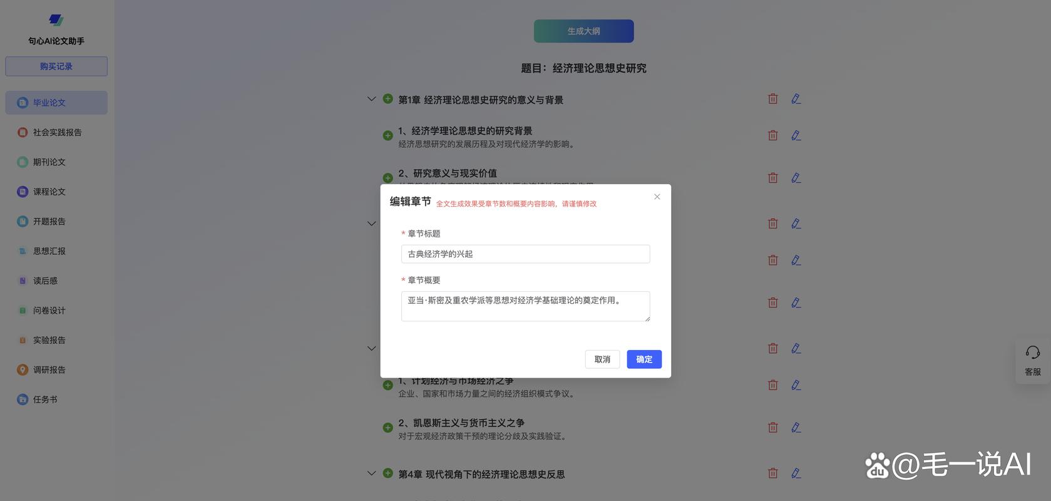Screen dimensions: 1051x501
Task: Focus the 章节标题 input field
Action: (525, 254)
